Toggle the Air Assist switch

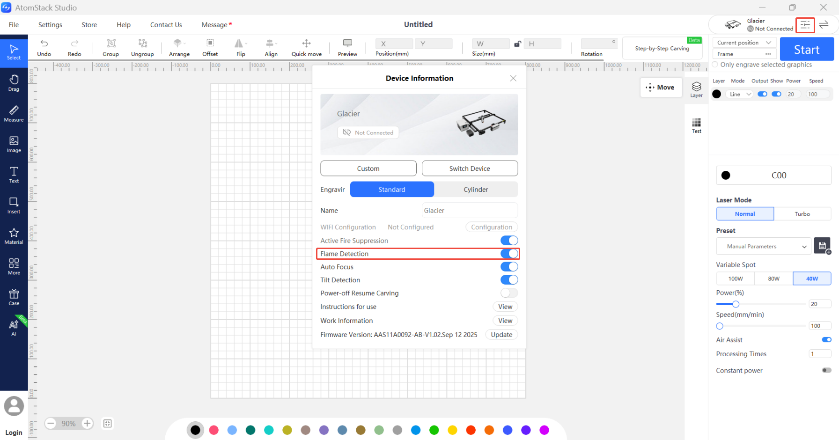826,340
